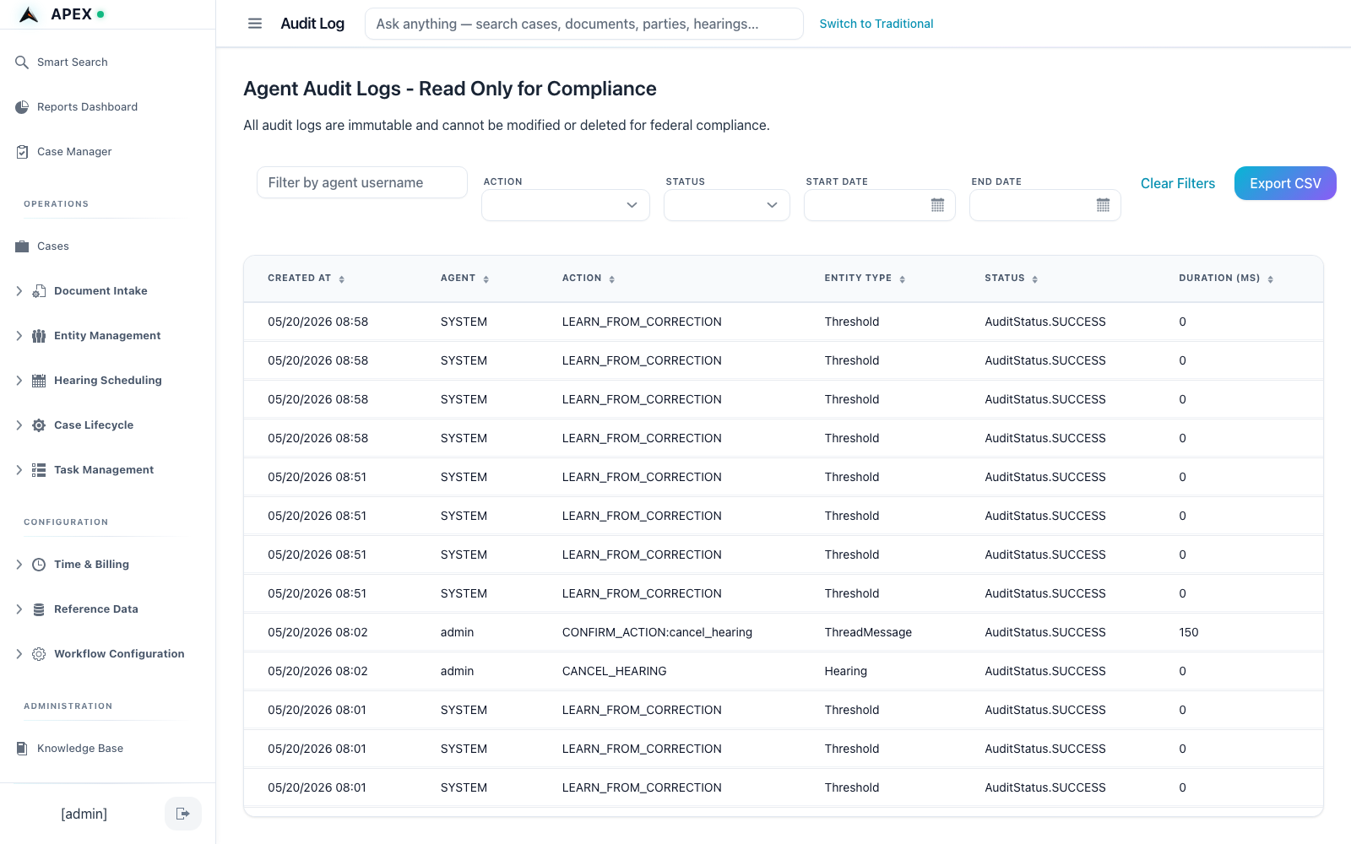The height and width of the screenshot is (844, 1351).
Task: Click the APEX logo icon
Action: (x=29, y=14)
